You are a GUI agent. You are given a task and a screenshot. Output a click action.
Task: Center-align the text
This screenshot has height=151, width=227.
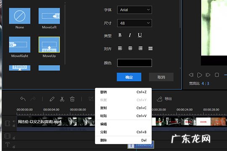click(130, 48)
